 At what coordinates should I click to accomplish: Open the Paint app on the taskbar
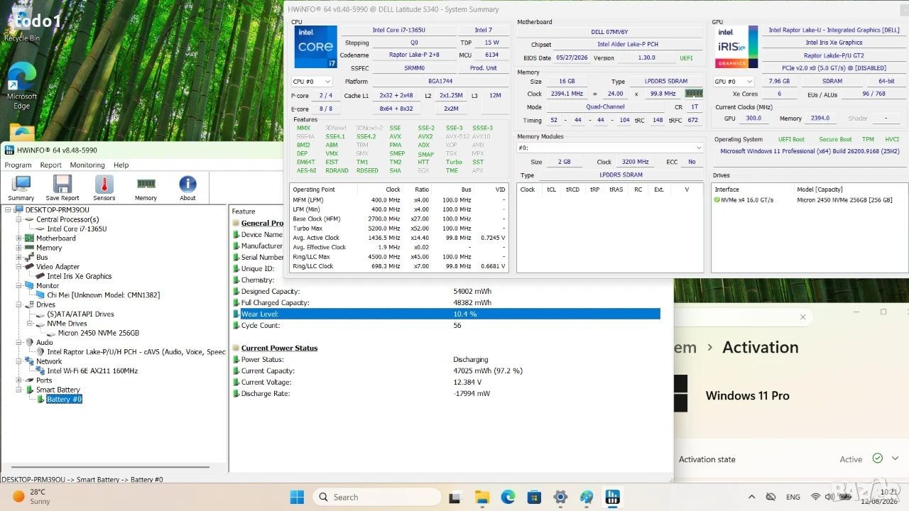587,497
